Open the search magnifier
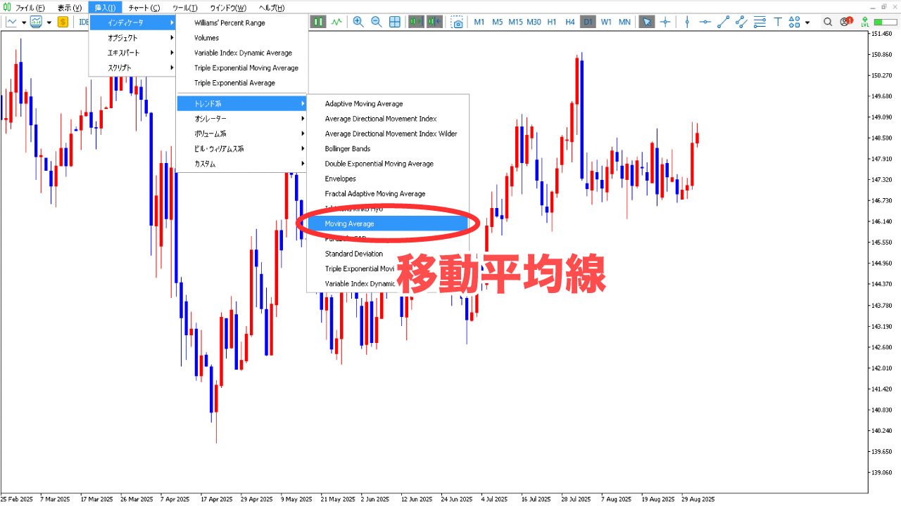This screenshot has height=506, width=901. [828, 22]
